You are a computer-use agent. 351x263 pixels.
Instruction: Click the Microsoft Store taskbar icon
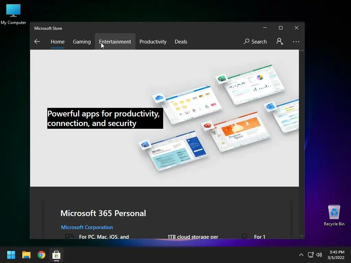click(x=57, y=255)
